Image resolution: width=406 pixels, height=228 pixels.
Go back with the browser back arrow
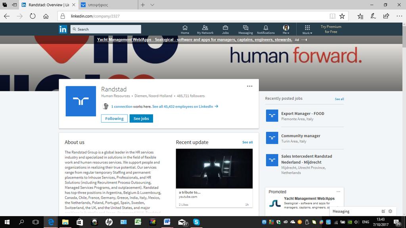(x=7, y=16)
